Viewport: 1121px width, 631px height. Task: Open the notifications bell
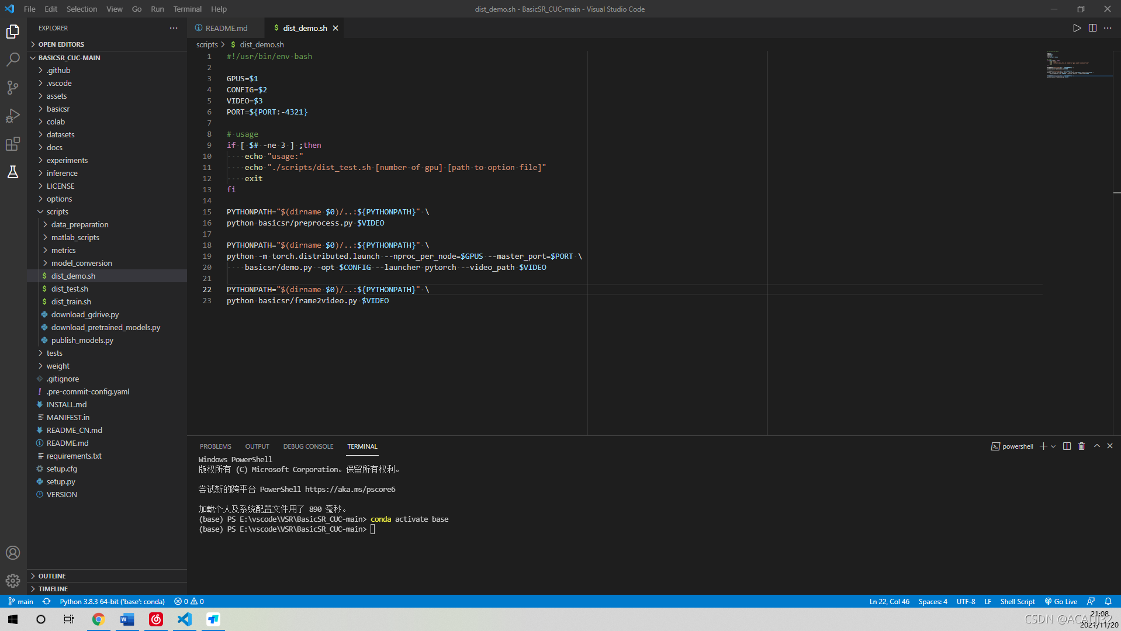point(1108,601)
